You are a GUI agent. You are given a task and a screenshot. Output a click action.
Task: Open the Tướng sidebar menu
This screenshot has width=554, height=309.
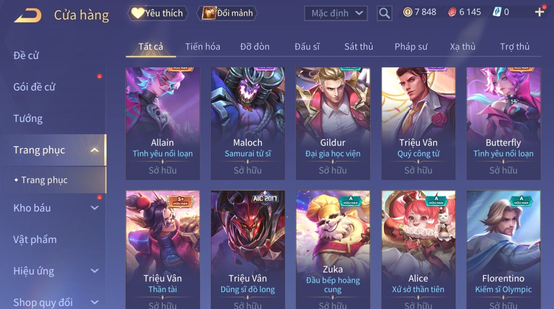pos(28,118)
